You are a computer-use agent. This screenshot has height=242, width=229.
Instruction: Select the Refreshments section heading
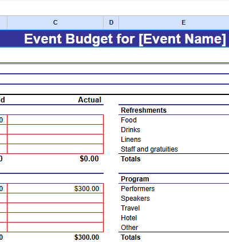144,110
